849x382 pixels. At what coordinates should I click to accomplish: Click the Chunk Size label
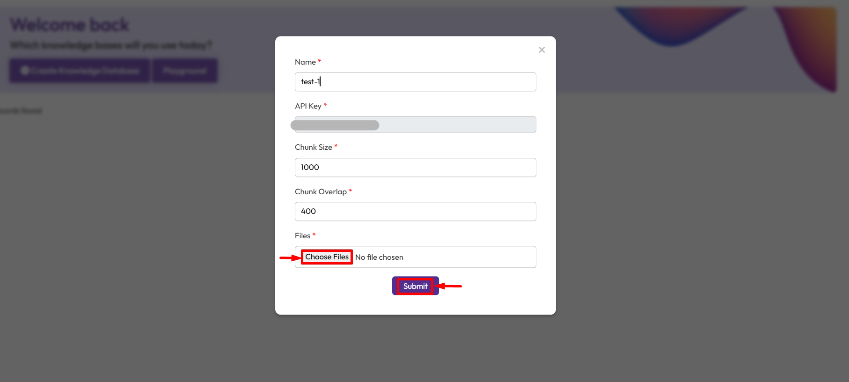313,147
